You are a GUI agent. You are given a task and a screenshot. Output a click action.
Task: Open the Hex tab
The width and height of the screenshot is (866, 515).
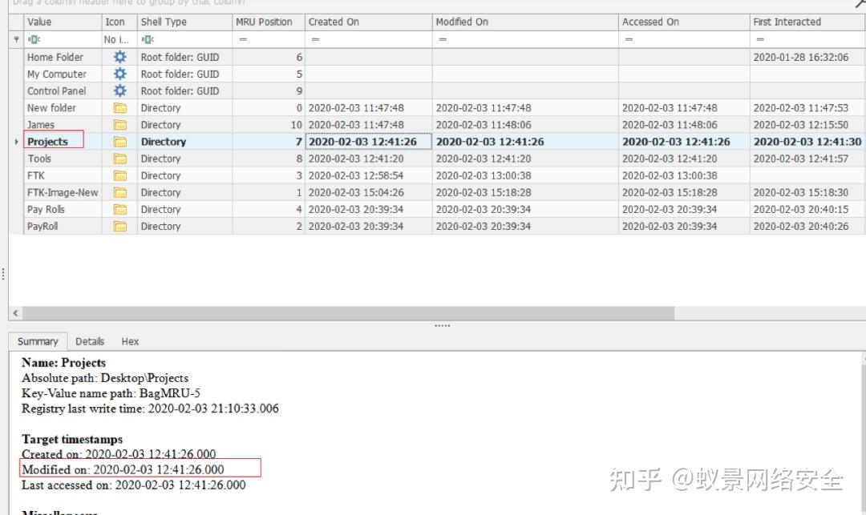click(129, 341)
